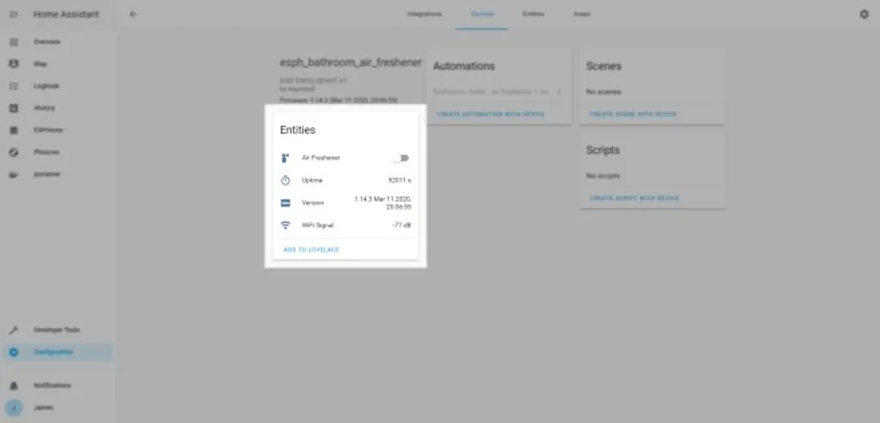The image size is (880, 423).
Task: Expand the Bathroom Toilet automation row chevron
Action: pos(559,92)
